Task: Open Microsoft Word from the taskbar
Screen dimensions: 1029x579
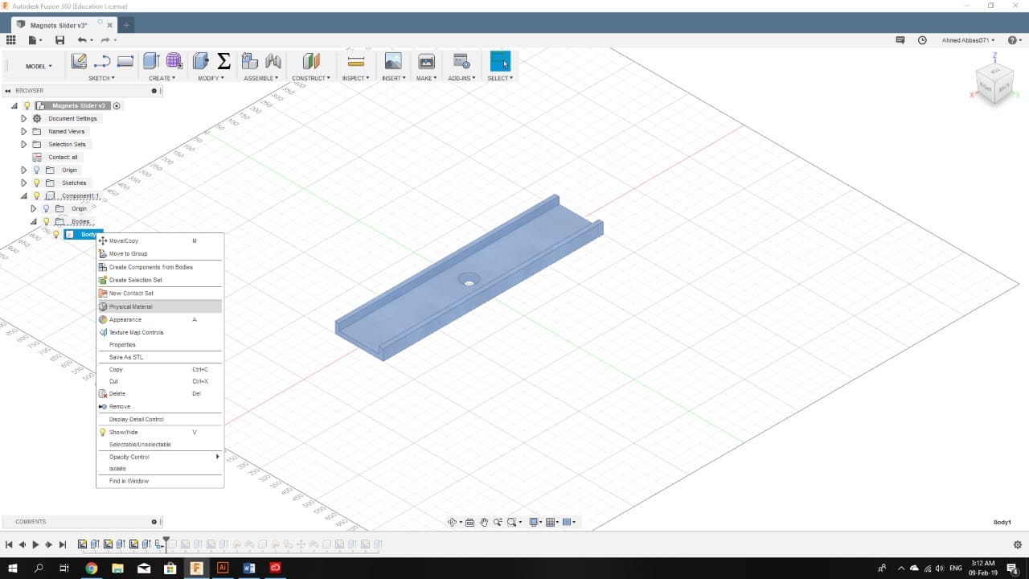Action: (249, 568)
